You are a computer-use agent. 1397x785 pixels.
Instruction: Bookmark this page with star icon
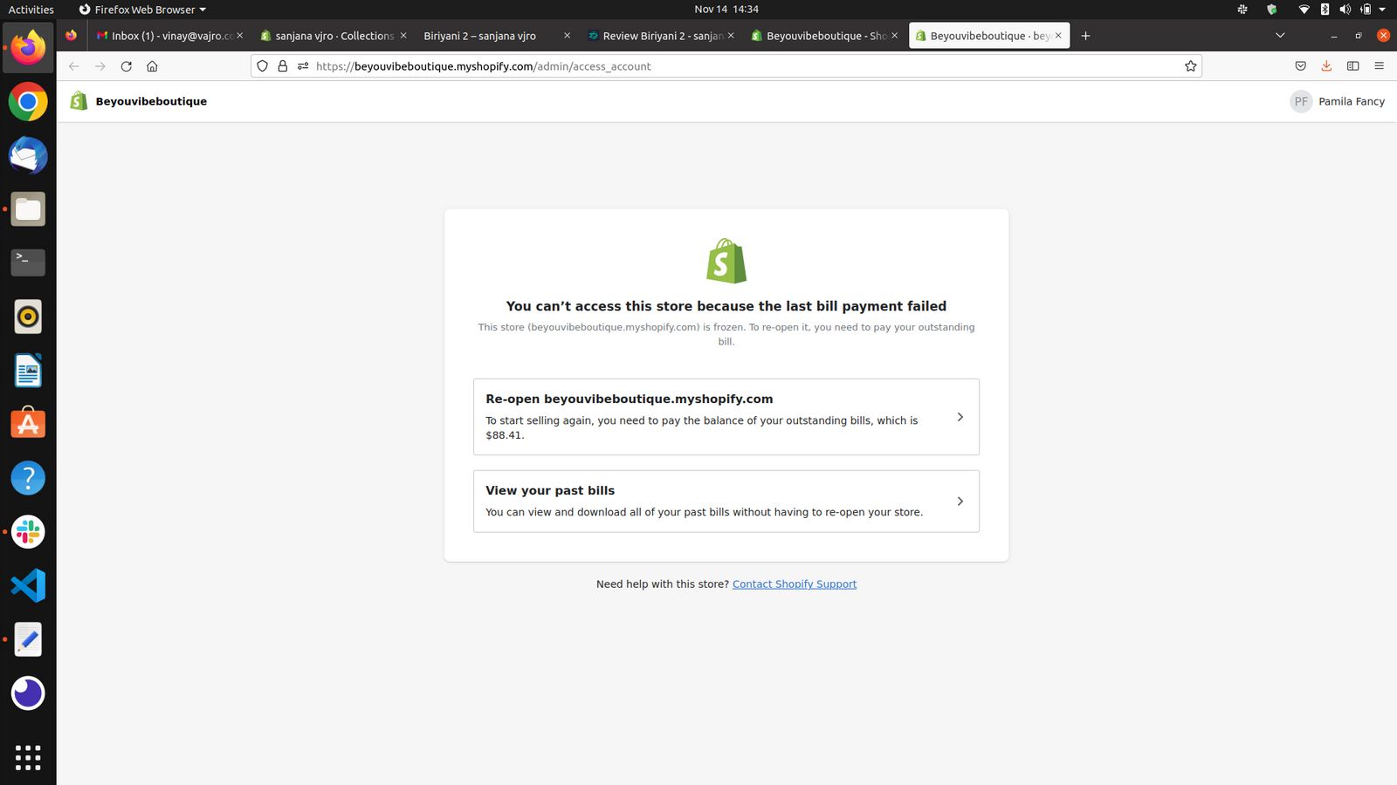point(1190,66)
